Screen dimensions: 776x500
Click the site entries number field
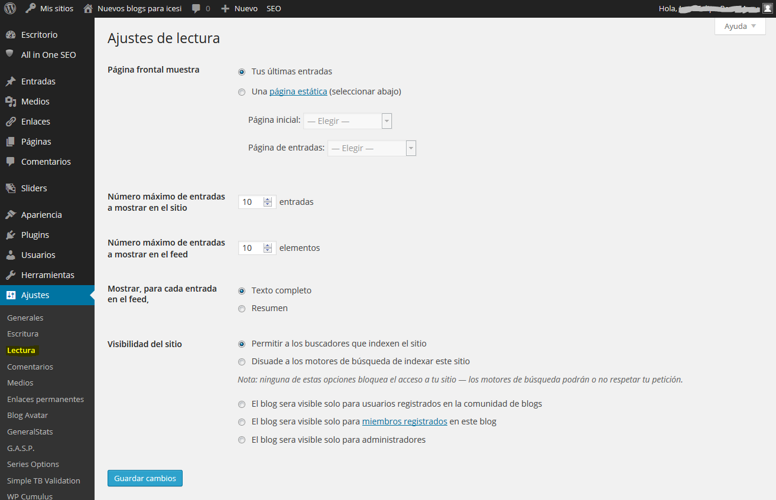pos(251,202)
